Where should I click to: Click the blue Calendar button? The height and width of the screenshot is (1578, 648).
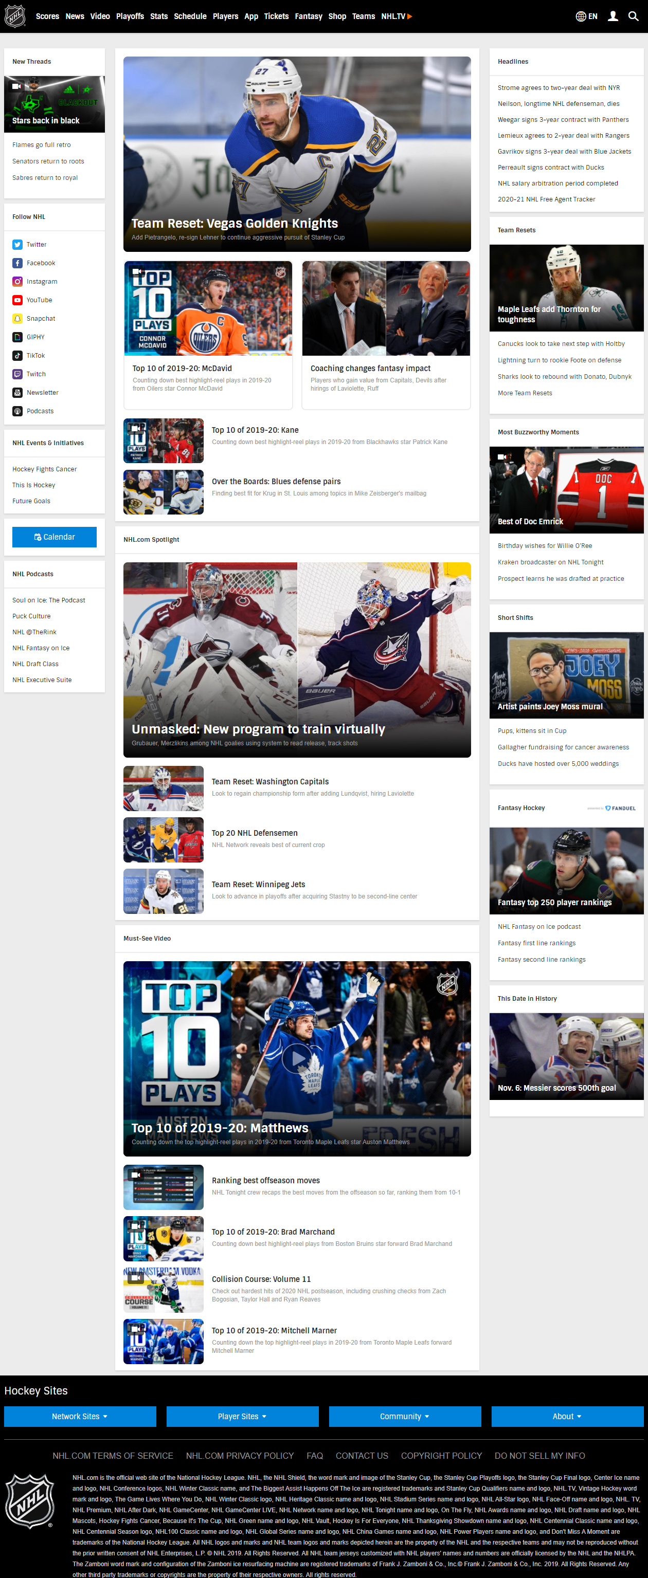(x=55, y=537)
